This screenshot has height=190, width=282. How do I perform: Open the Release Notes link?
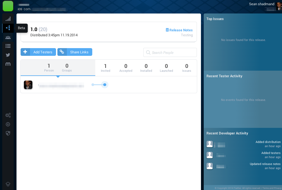(179, 30)
